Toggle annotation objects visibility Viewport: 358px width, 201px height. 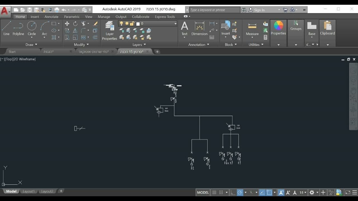(x=281, y=192)
